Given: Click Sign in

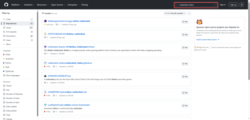Looking at the screenshot, I should [222, 5].
